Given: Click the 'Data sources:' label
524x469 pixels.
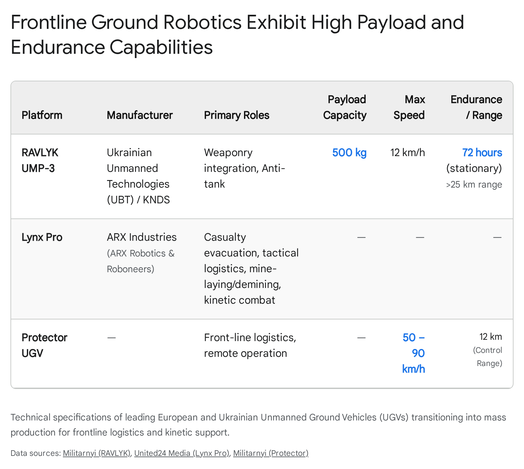Looking at the screenshot, I should pos(36,453).
